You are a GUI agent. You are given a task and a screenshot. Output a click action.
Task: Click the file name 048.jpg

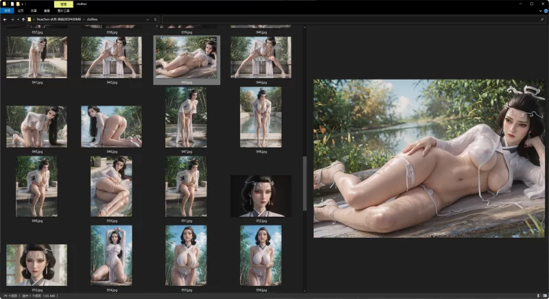[261, 152]
